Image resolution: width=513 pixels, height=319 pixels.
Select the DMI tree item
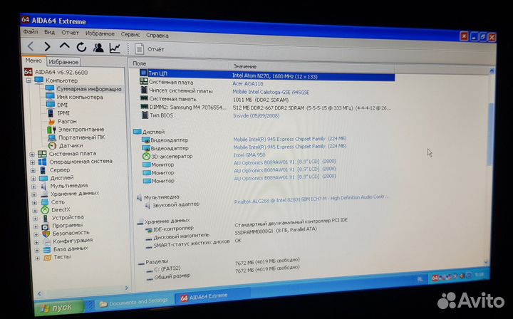[62, 105]
